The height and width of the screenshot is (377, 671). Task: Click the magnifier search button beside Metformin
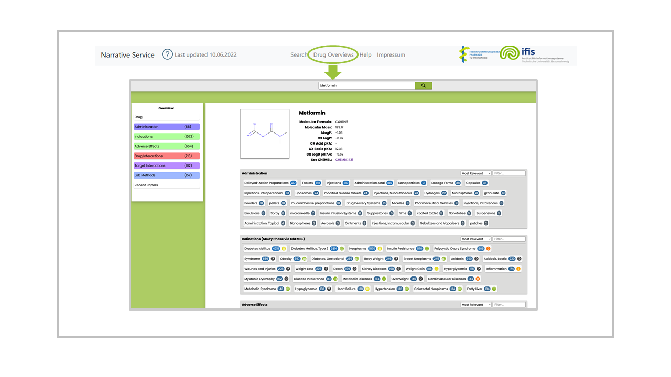click(424, 86)
